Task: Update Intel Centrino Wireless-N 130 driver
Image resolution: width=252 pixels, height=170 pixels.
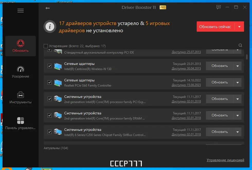Action: coord(220,66)
